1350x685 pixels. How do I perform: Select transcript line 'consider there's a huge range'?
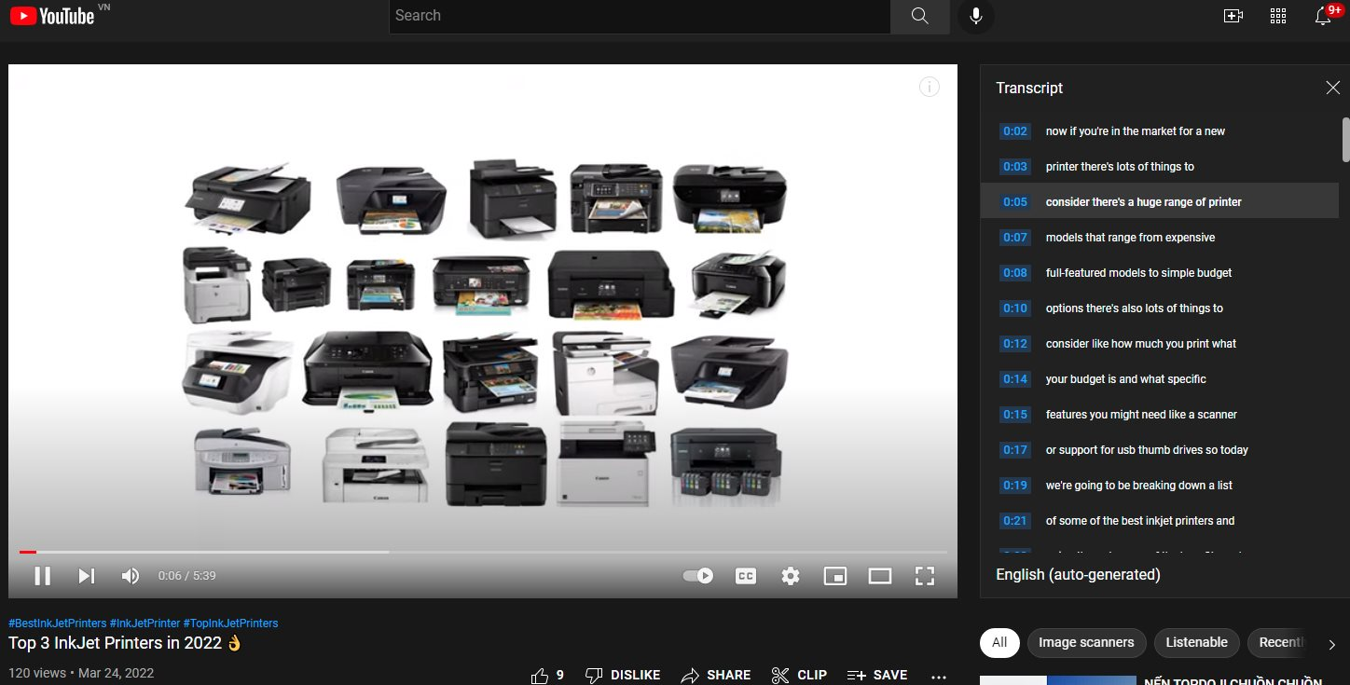1159,202
